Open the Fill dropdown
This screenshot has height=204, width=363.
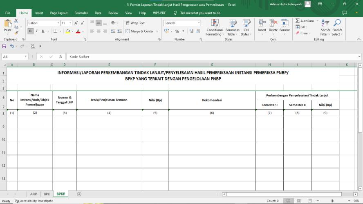(301, 27)
